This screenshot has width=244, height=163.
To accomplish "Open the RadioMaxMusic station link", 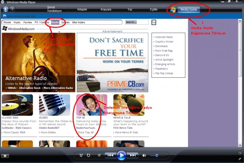I will pos(86,128).
